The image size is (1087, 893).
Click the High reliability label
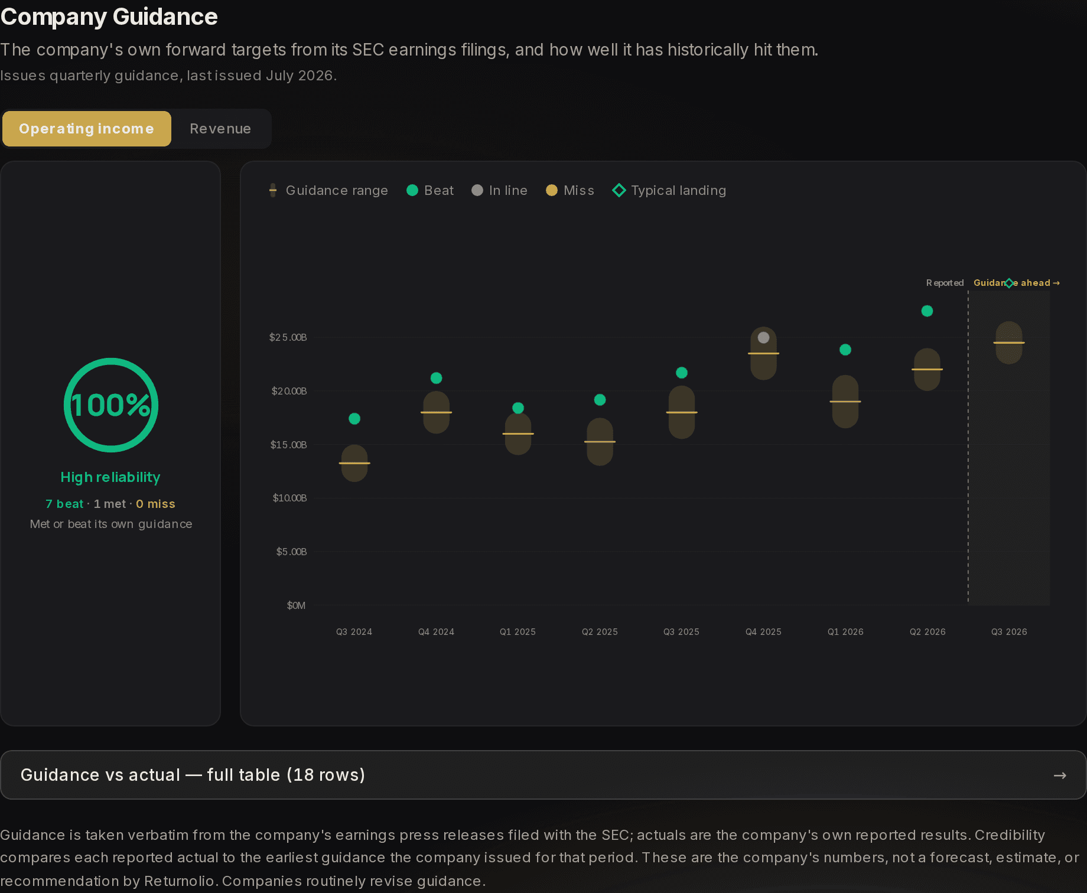(x=110, y=477)
